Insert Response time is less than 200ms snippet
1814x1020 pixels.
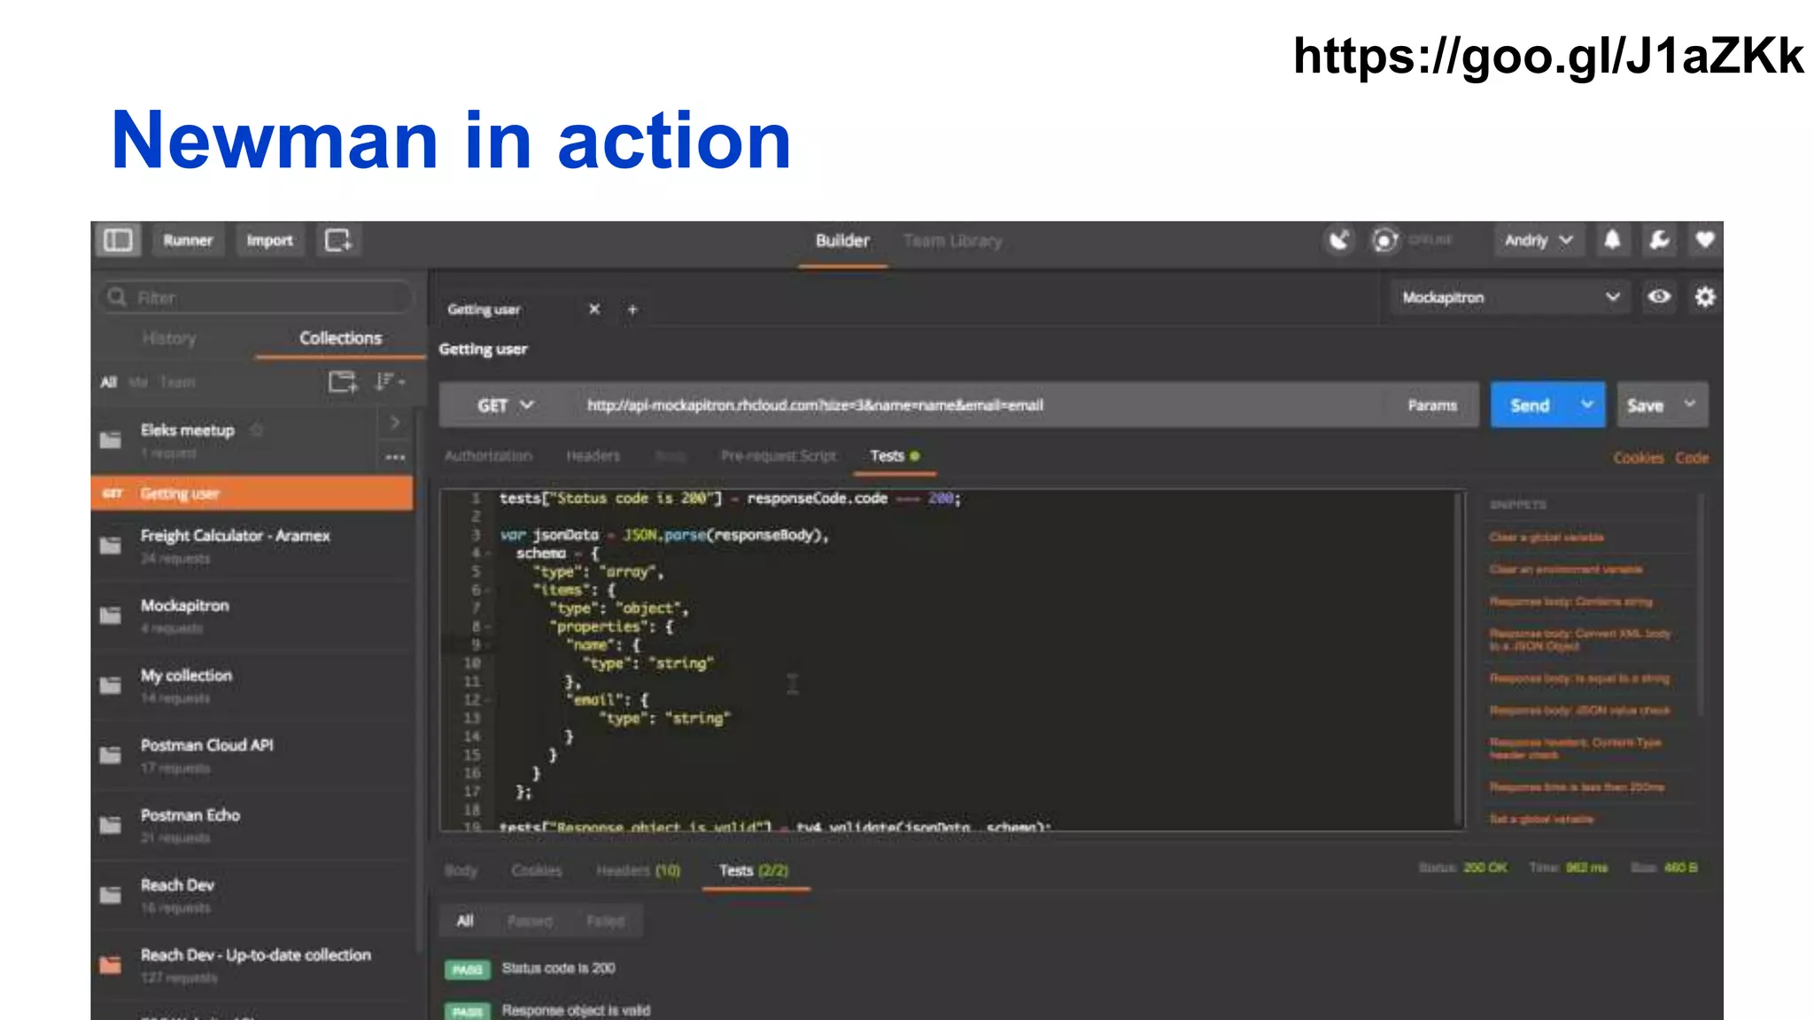click(1577, 787)
